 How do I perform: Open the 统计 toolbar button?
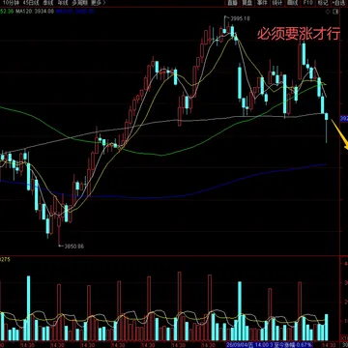tap(276, 3)
